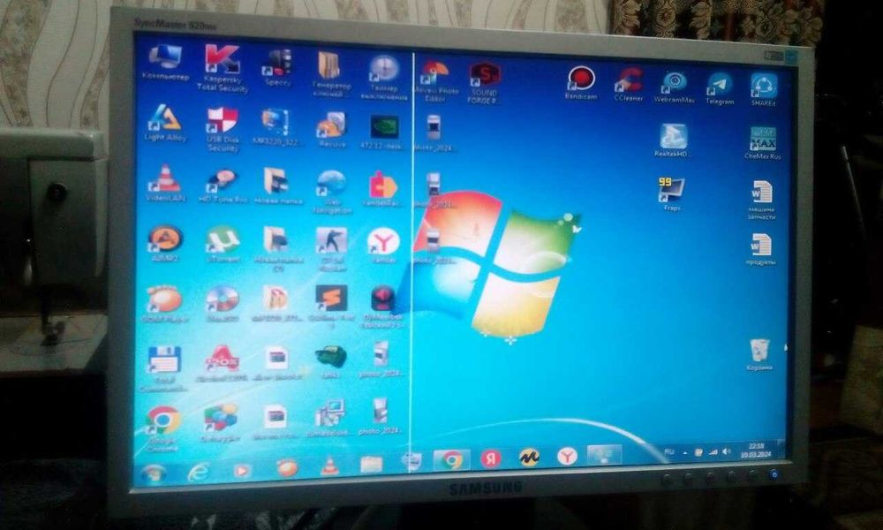
Task: Click the uTorrent desktop shortcut
Action: point(223,245)
